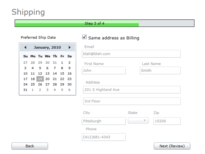Click the Zip field showing 15206
This screenshot has height=154, width=205.
coord(167,121)
